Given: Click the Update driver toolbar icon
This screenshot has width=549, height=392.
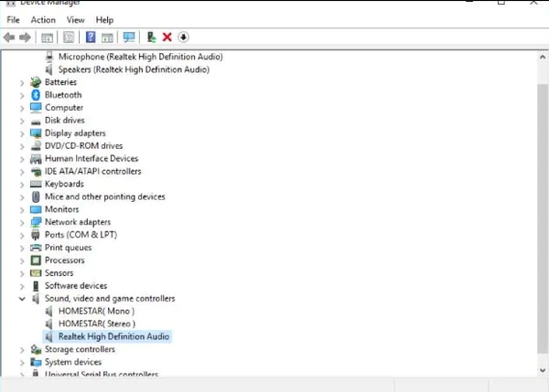Looking at the screenshot, I should coord(152,37).
